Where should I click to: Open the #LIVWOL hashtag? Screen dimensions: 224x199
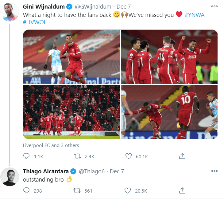pyautogui.click(x=35, y=22)
